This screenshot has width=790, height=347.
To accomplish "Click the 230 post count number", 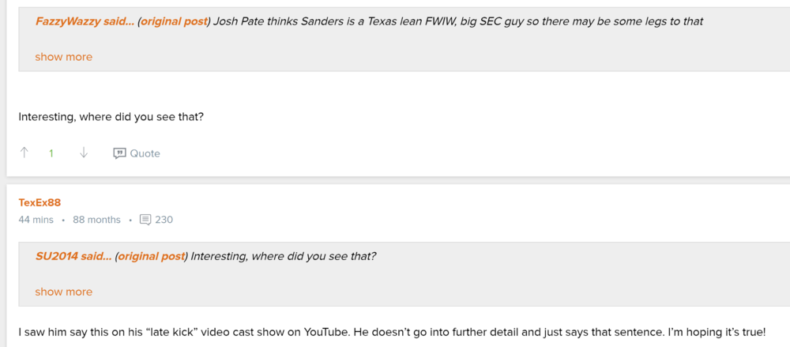I will 164,220.
